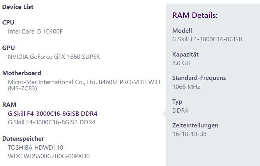
Task: Click the NVIDIA GeForce GTX 1660 SUPER entry
Action: (54, 57)
